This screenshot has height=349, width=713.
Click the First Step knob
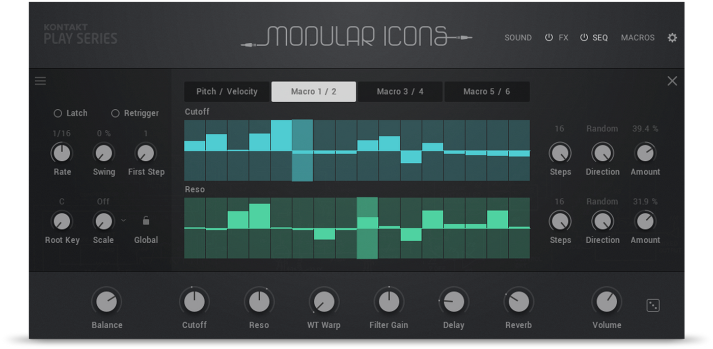(x=146, y=153)
